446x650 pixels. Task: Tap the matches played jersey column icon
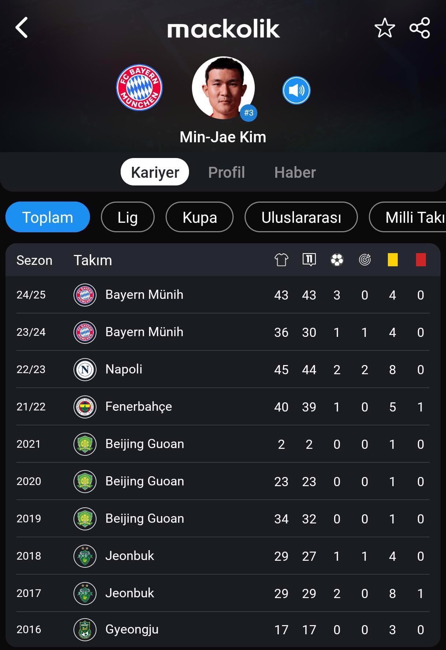click(x=281, y=260)
